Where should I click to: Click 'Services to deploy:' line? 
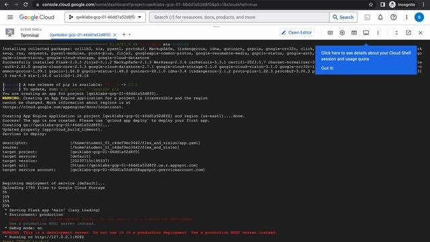(24, 134)
